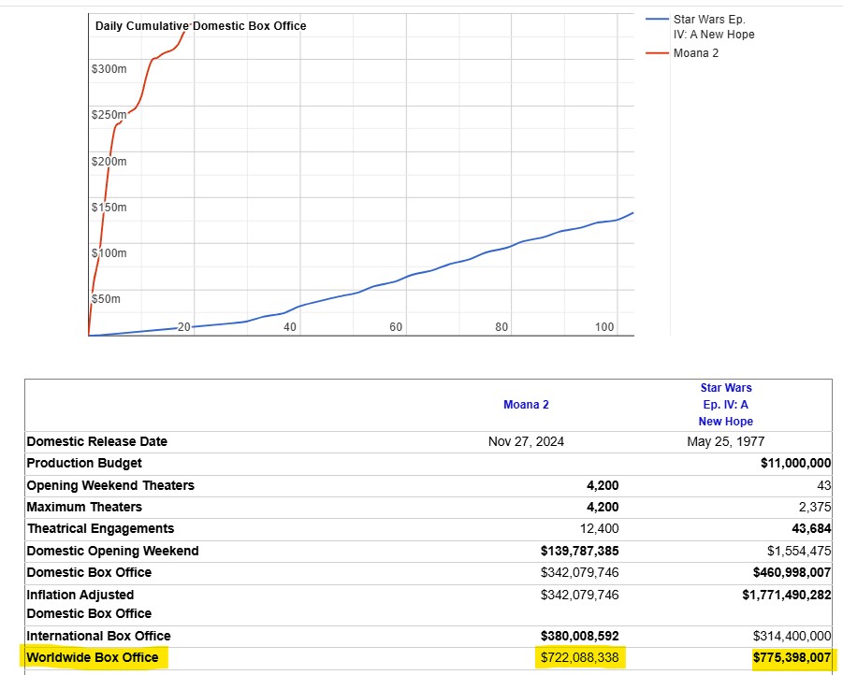Screen dimensions: 843x675
Task: Select the $139,787,385 opening weekend figure
Action: pyautogui.click(x=579, y=551)
